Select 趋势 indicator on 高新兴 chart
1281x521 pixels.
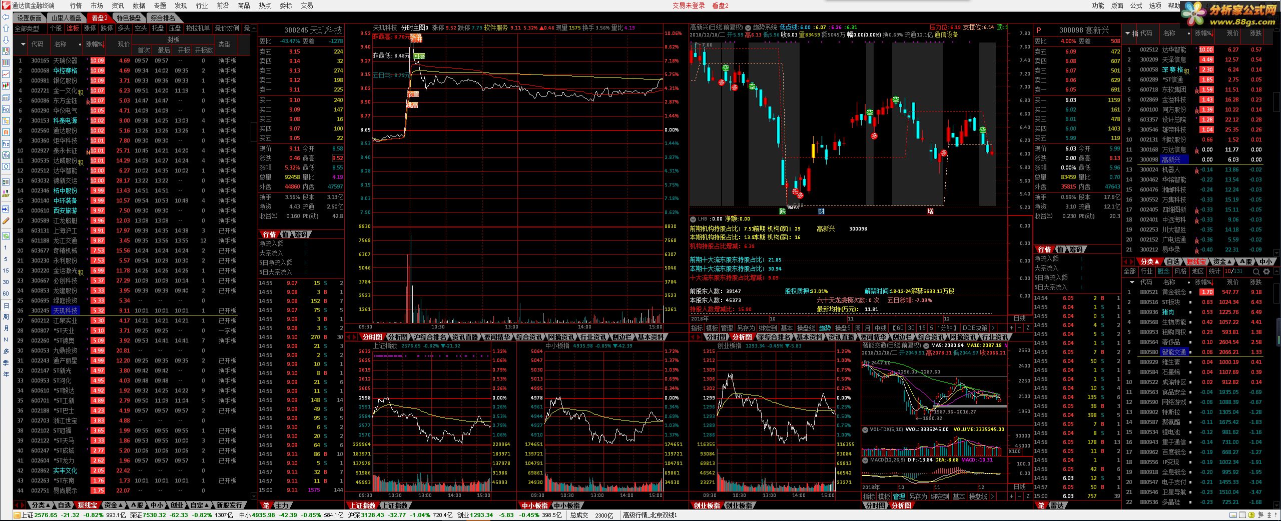(x=825, y=328)
